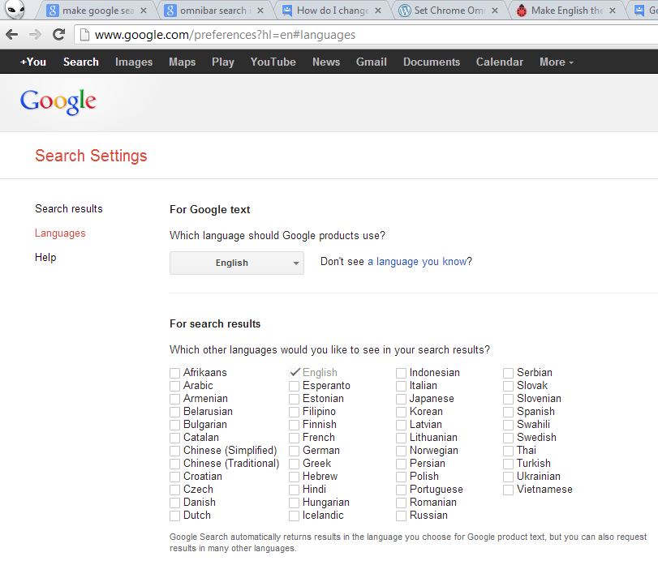Check the Italian checkbox

click(401, 386)
